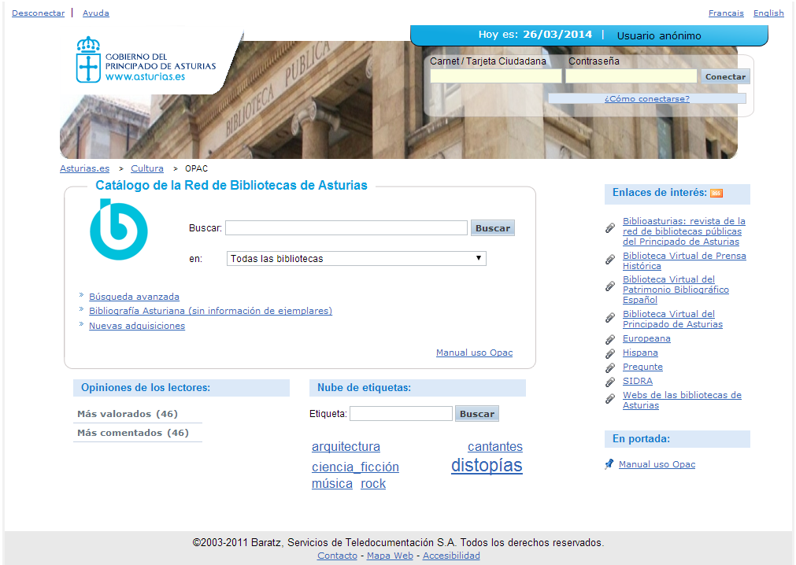Click the paperclip icon beside Hispana
Screen dimensions: 796x565
tap(610, 353)
